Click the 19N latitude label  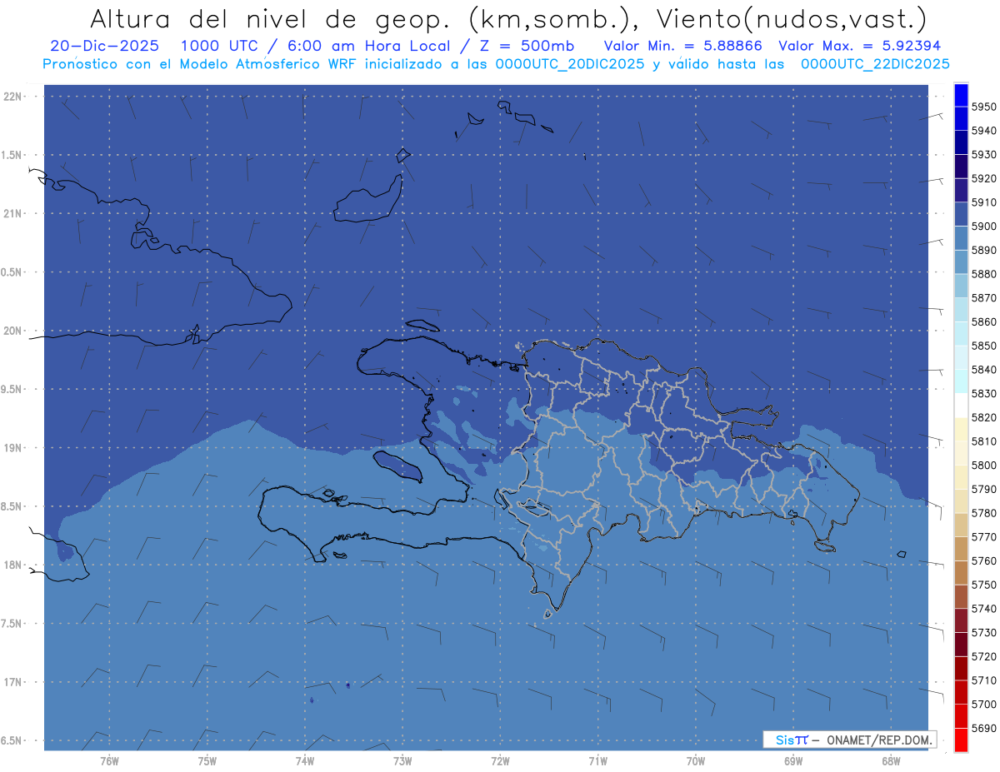pyautogui.click(x=13, y=448)
